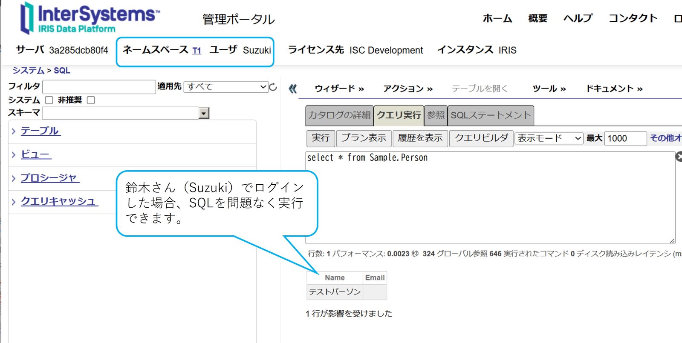This screenshot has width=682, height=343.
Task: Open the ウィザード menu
Action: [339, 89]
